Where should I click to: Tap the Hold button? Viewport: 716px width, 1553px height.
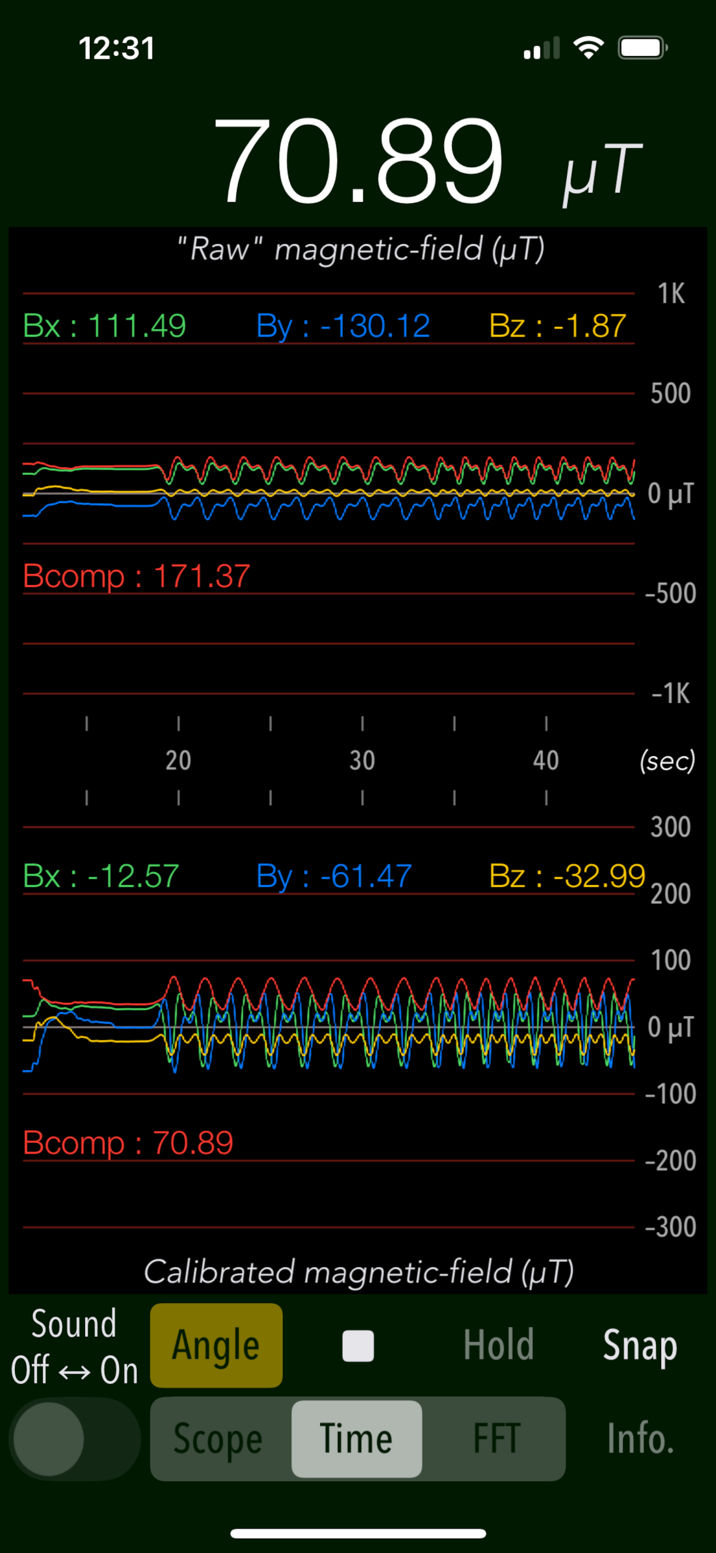(498, 1345)
